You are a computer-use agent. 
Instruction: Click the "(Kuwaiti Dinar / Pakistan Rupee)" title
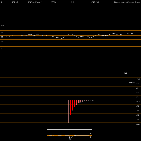pos(127,2)
